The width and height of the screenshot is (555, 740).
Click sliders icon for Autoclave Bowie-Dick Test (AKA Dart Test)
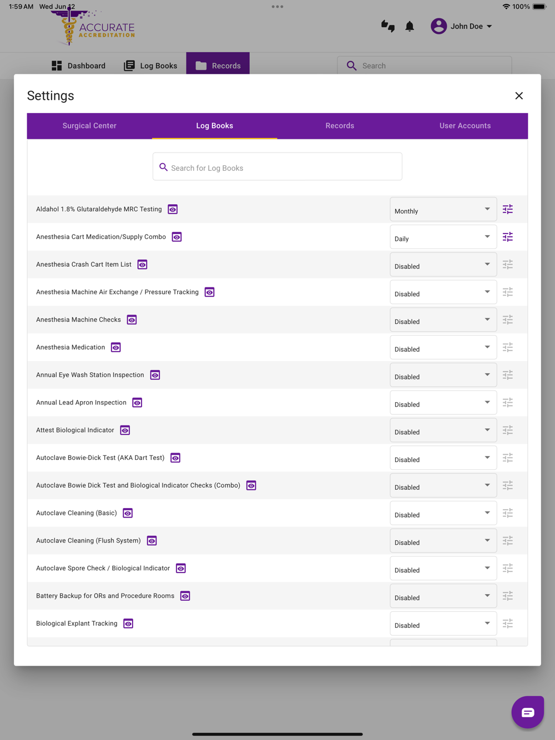(x=508, y=458)
